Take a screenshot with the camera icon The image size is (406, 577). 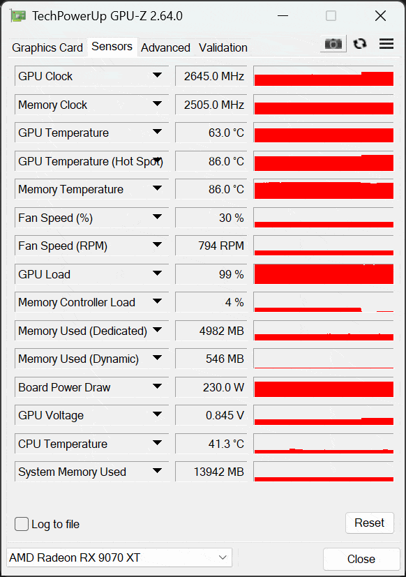[333, 44]
